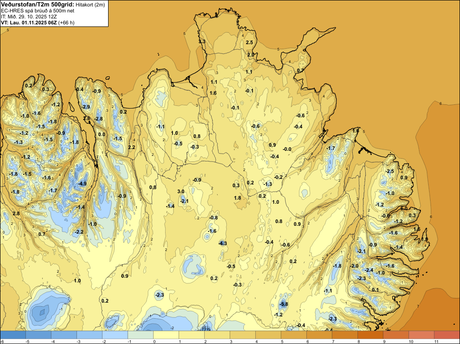Click the -2.0 temperature value
The image size is (460, 344).
354,266
